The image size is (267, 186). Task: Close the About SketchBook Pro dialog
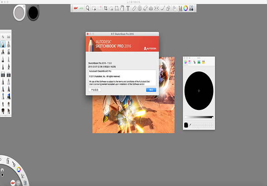pyautogui.click(x=88, y=34)
